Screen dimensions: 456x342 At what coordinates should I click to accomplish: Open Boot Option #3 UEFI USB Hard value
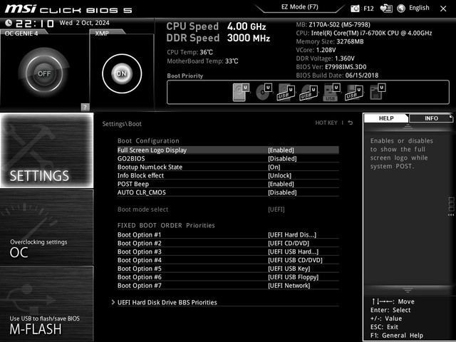[x=293, y=252]
